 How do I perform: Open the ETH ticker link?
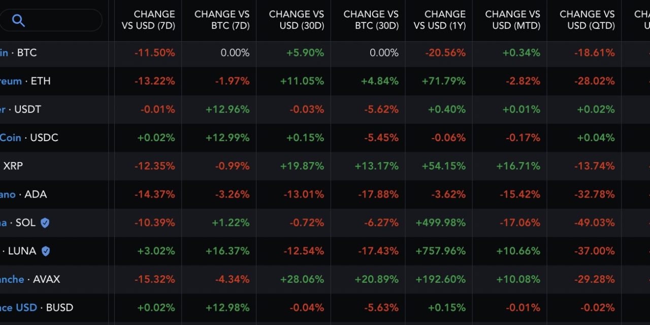[24, 81]
